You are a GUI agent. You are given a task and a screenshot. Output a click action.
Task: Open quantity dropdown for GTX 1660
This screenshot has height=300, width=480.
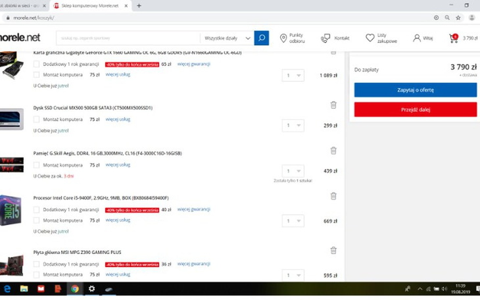click(293, 76)
